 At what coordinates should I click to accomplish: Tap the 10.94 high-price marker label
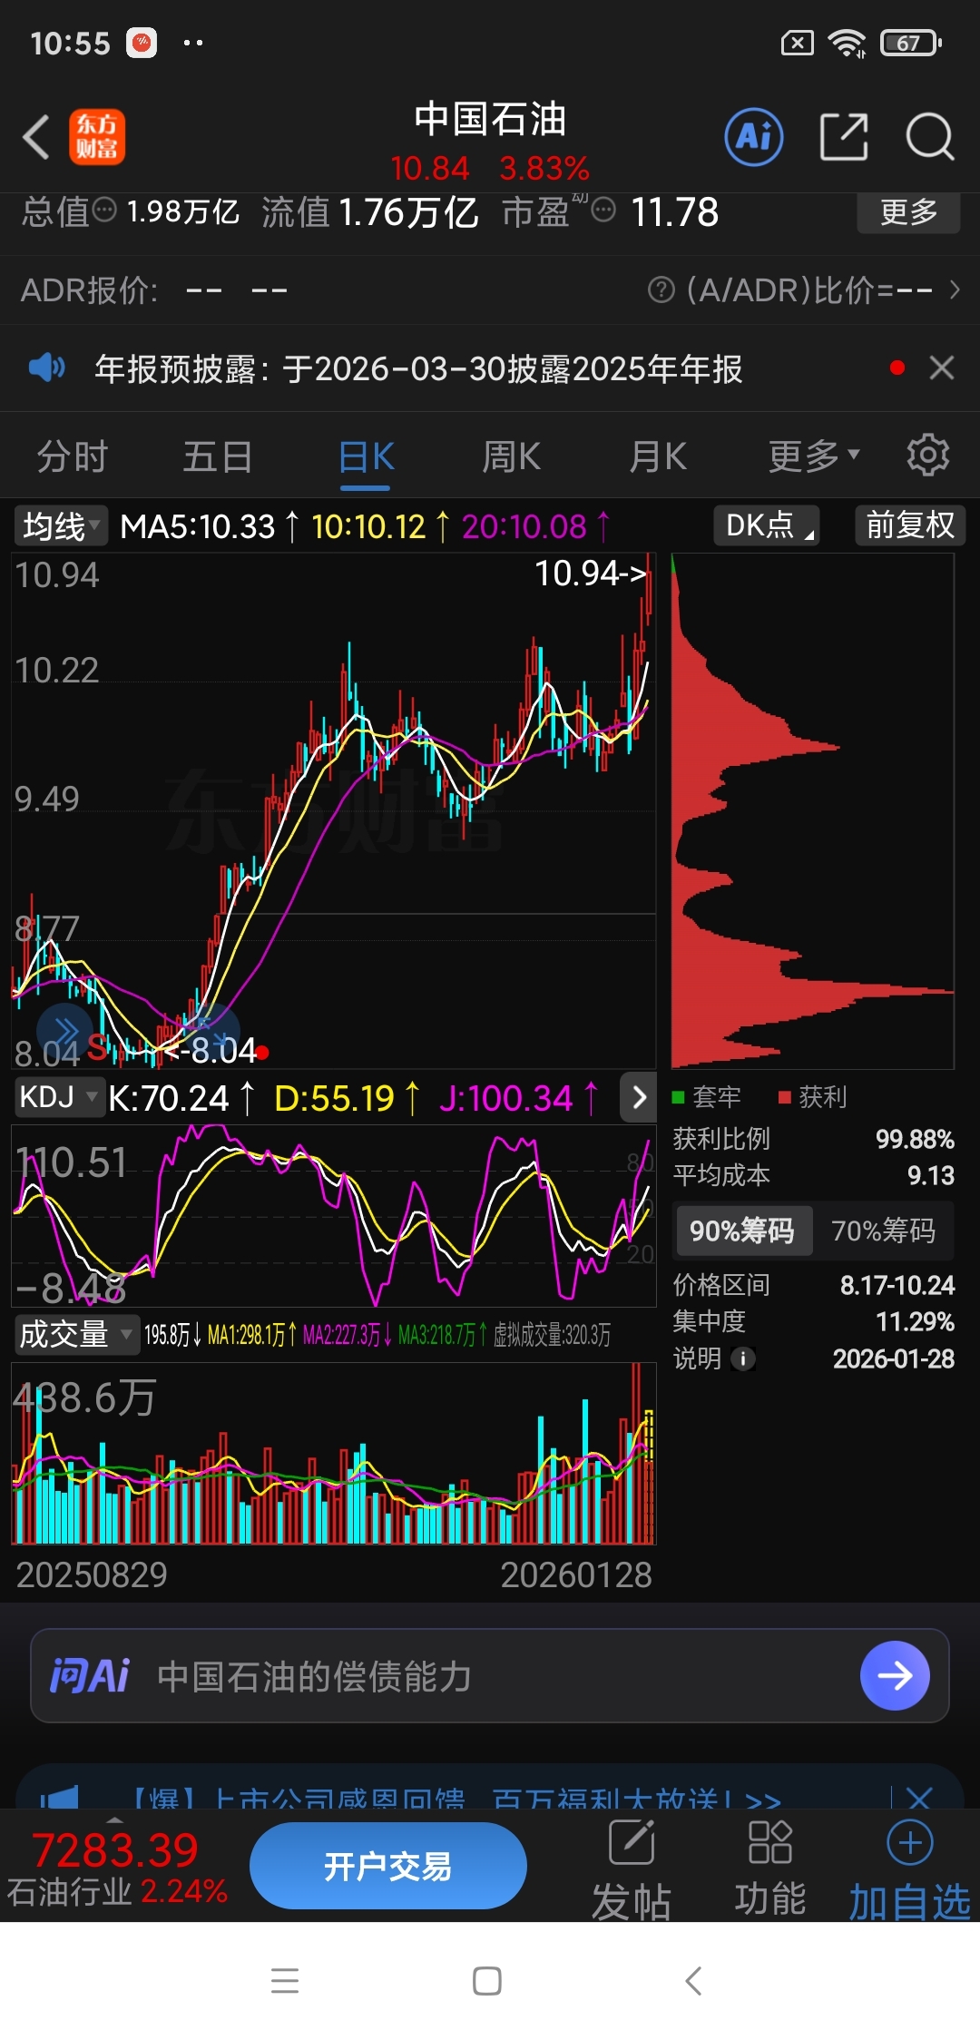(590, 573)
